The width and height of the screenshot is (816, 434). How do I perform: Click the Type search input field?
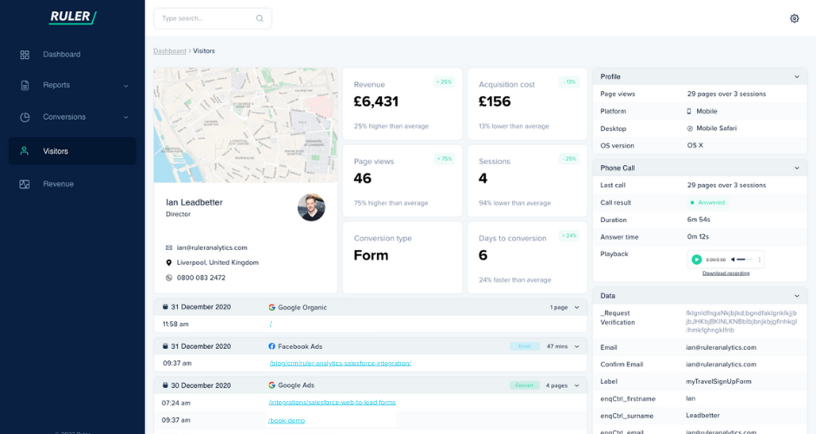pos(213,18)
